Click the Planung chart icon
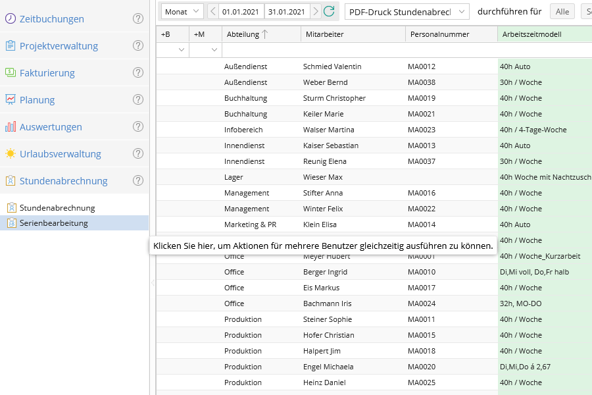The height and width of the screenshot is (395, 592). 11,100
